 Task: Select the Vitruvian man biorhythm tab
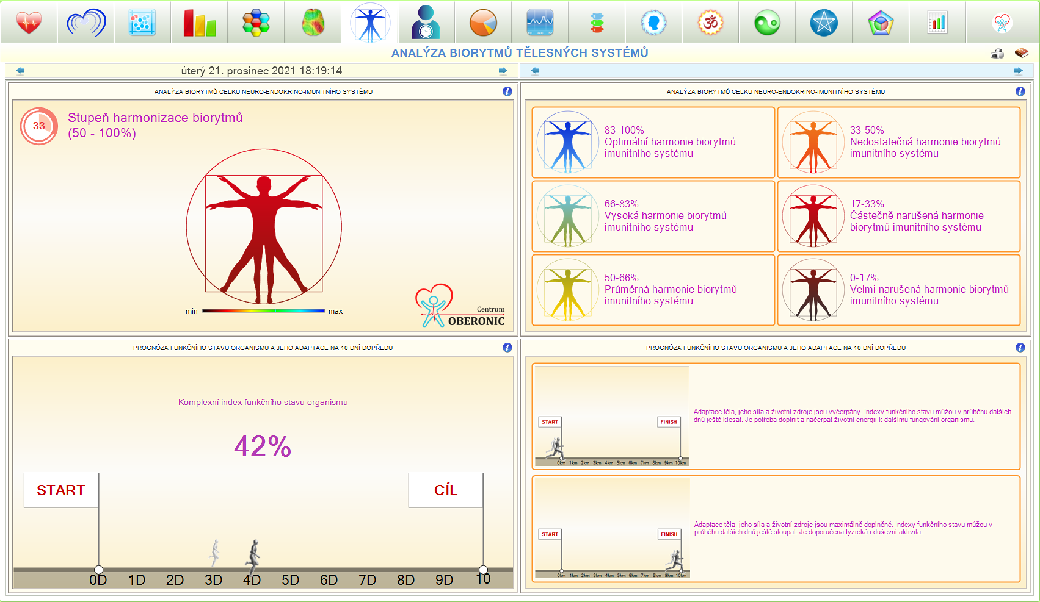370,23
